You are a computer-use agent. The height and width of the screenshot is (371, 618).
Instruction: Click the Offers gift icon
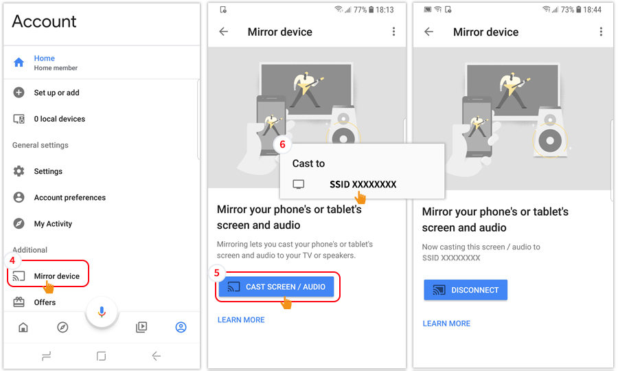pyautogui.click(x=19, y=302)
